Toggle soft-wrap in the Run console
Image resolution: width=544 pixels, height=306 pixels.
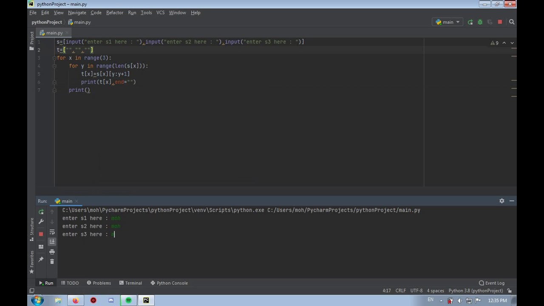point(52,232)
